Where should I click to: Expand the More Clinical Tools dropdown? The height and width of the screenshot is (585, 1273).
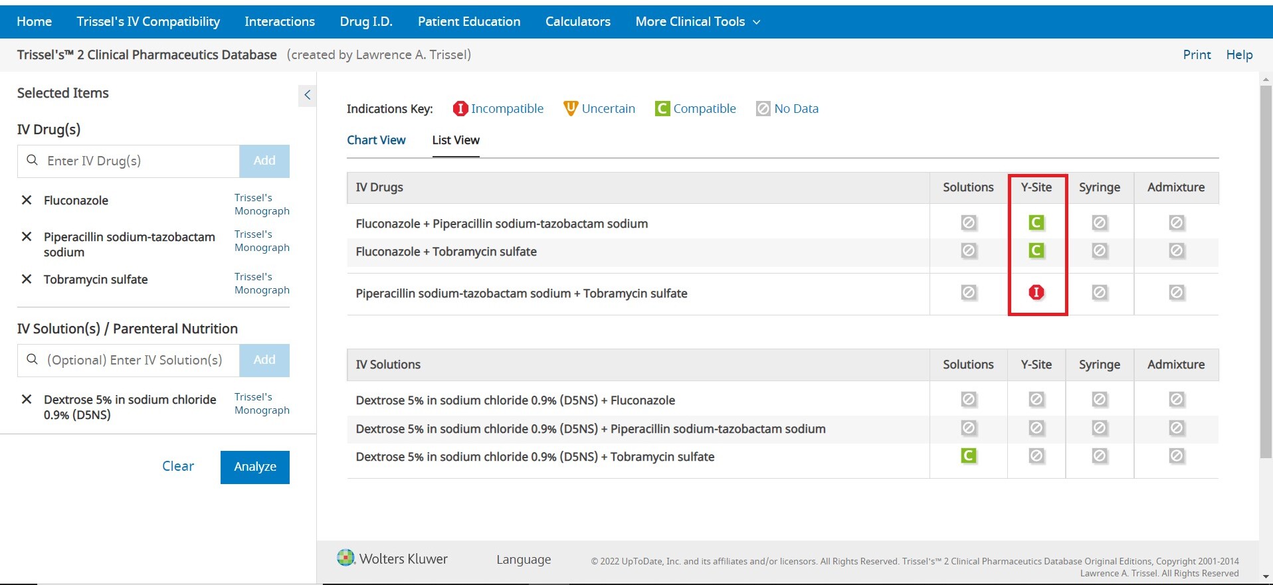pyautogui.click(x=698, y=21)
